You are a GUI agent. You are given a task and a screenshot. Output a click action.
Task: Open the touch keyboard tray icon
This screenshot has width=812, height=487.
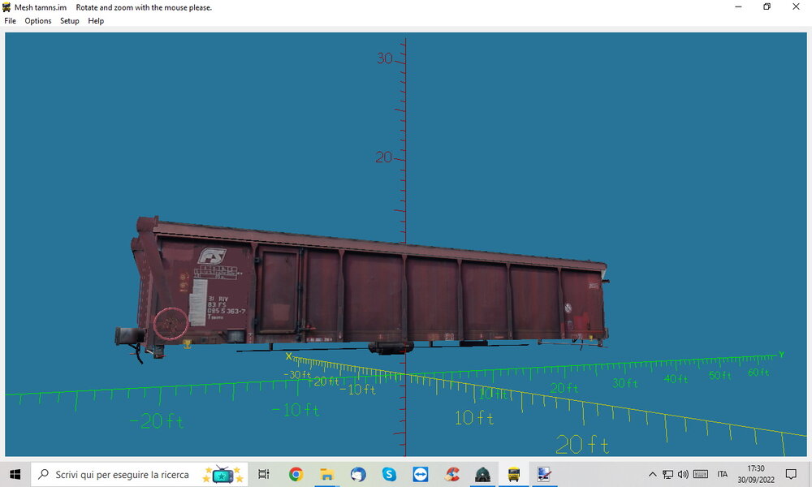[x=701, y=474]
